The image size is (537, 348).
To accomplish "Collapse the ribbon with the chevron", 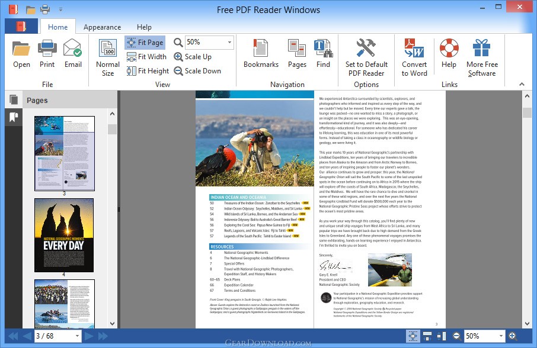I will tap(522, 84).
